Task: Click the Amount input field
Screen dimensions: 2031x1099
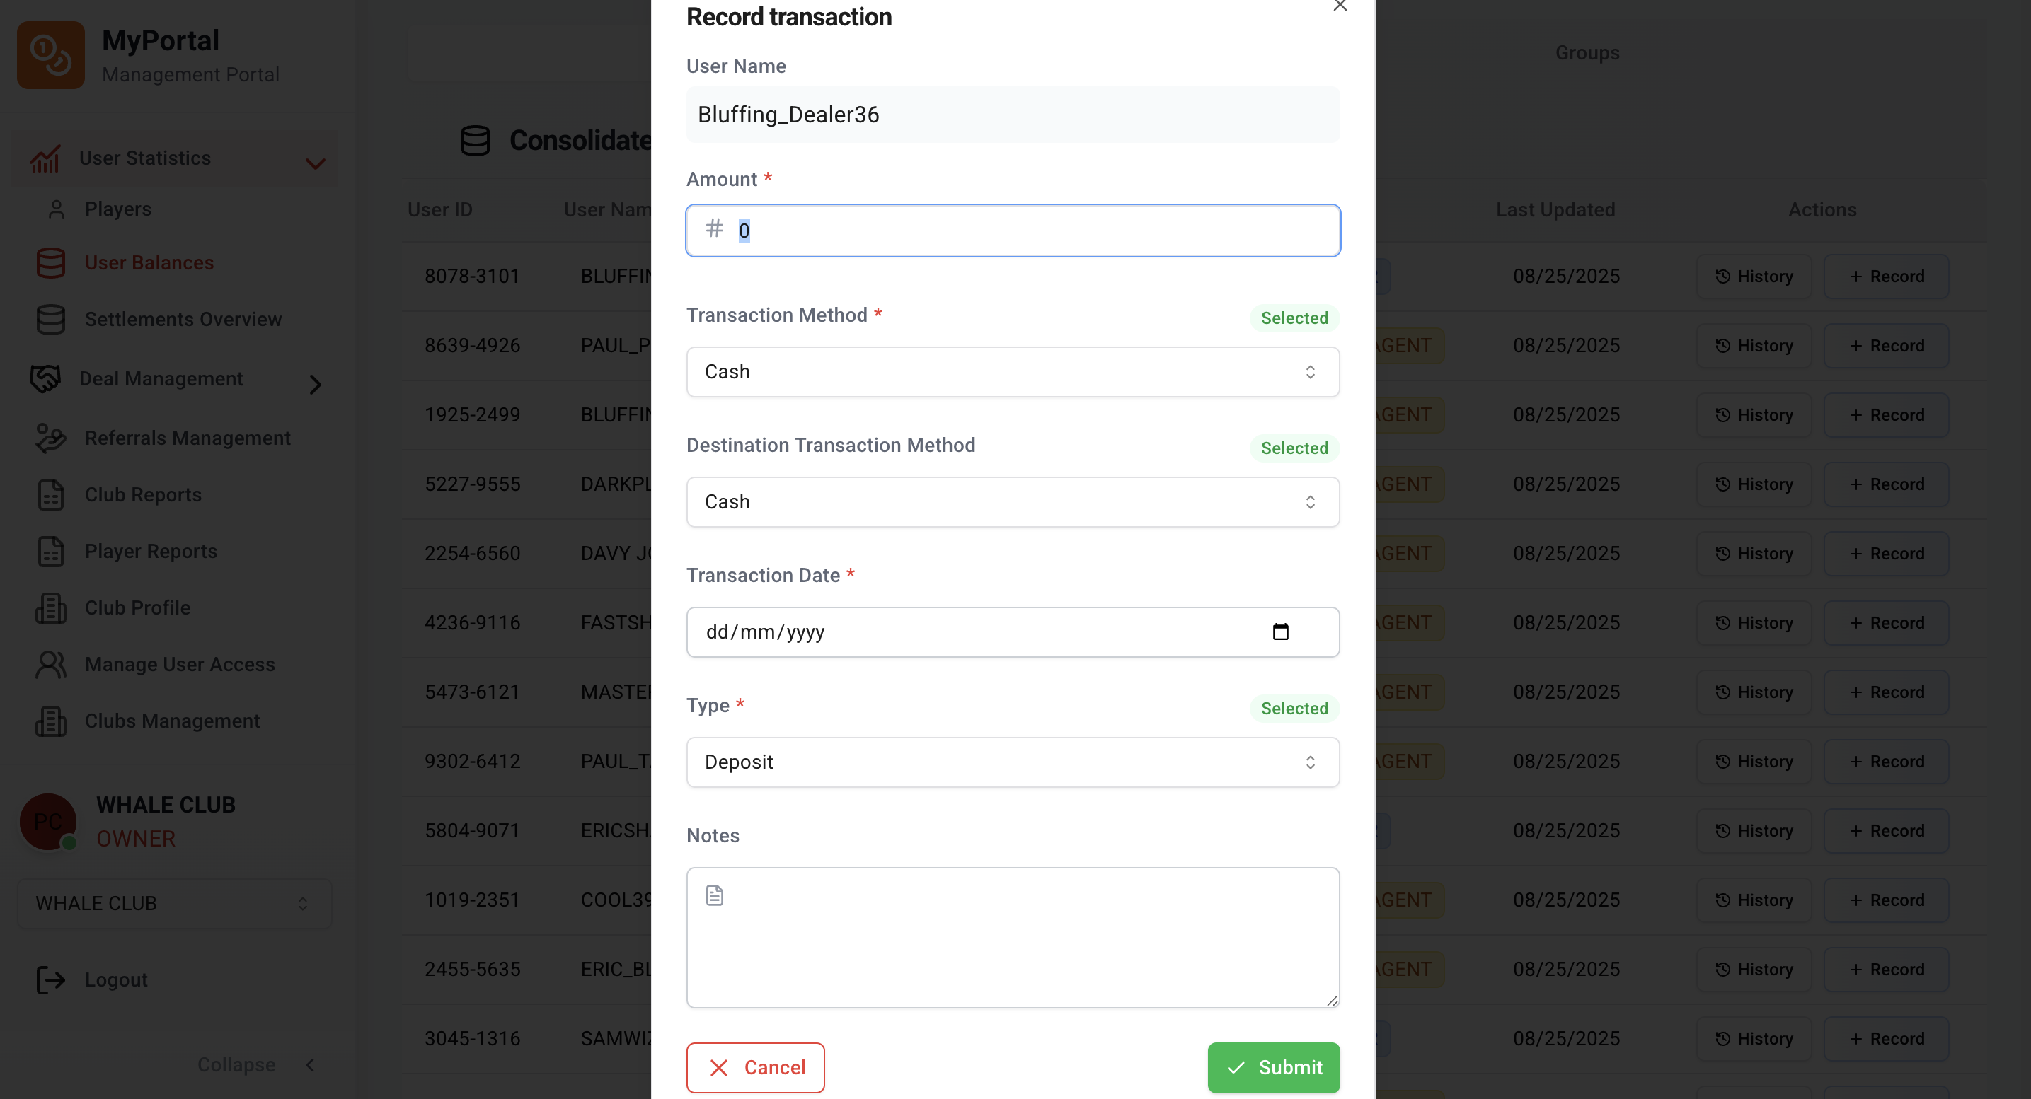Action: coord(1013,230)
